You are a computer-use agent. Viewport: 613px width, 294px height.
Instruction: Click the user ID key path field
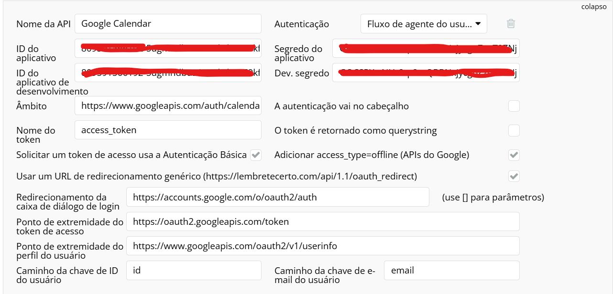[194, 270]
